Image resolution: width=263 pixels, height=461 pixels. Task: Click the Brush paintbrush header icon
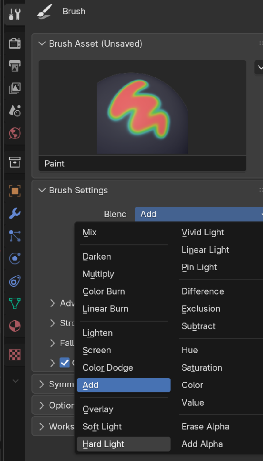[x=45, y=12]
